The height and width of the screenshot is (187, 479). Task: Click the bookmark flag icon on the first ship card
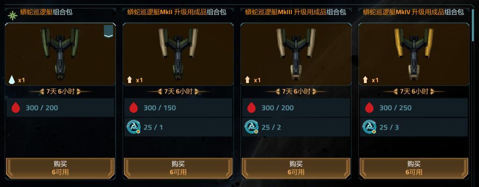(x=109, y=31)
